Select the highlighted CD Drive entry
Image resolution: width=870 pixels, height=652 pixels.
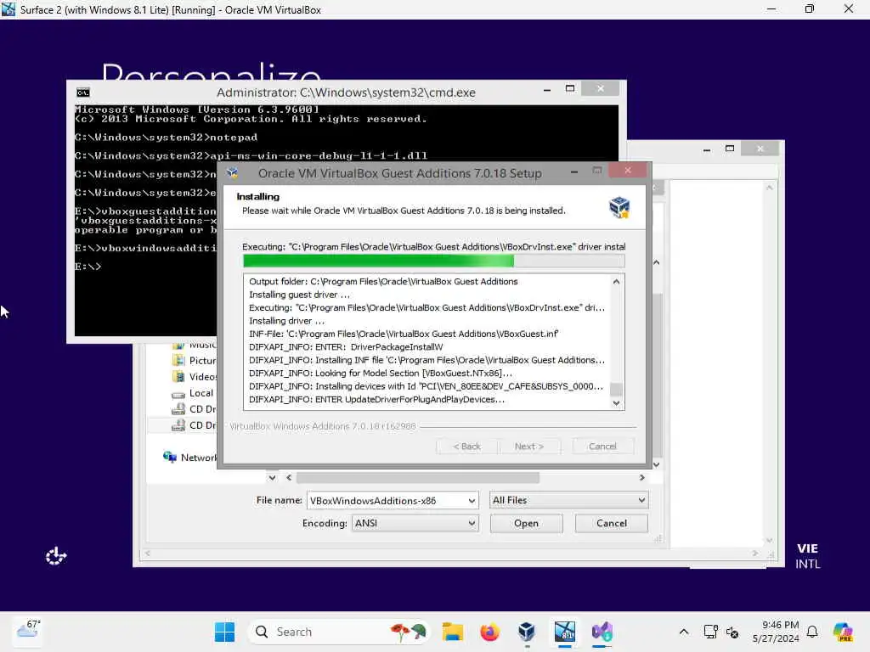[x=194, y=425]
